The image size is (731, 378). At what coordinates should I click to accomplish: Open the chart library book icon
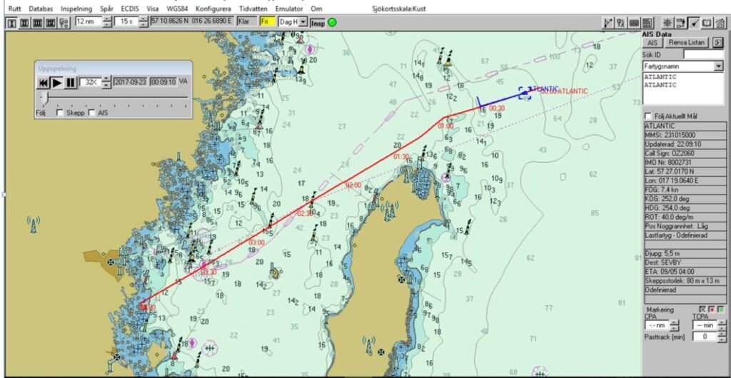pyautogui.click(x=707, y=23)
